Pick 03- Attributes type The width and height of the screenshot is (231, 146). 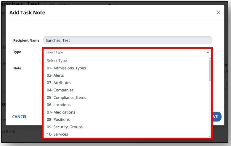pos(59,83)
